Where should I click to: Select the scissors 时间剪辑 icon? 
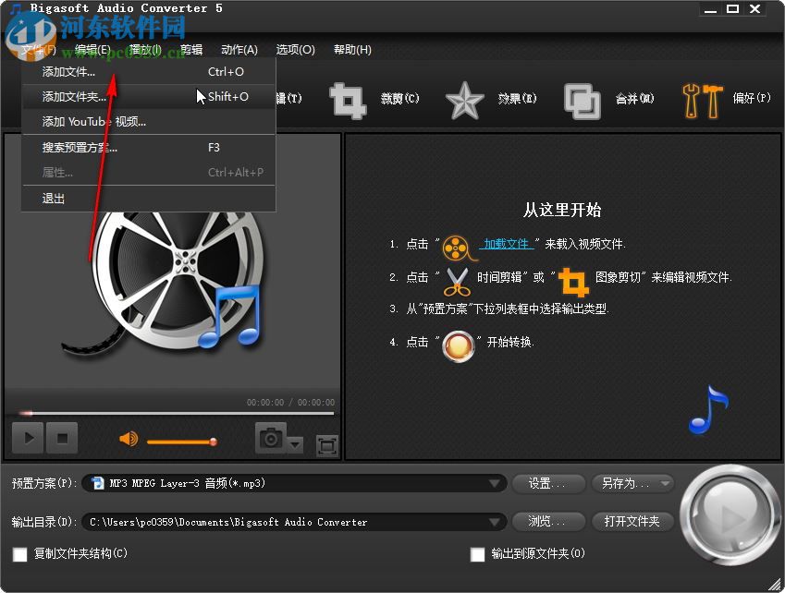tap(457, 282)
